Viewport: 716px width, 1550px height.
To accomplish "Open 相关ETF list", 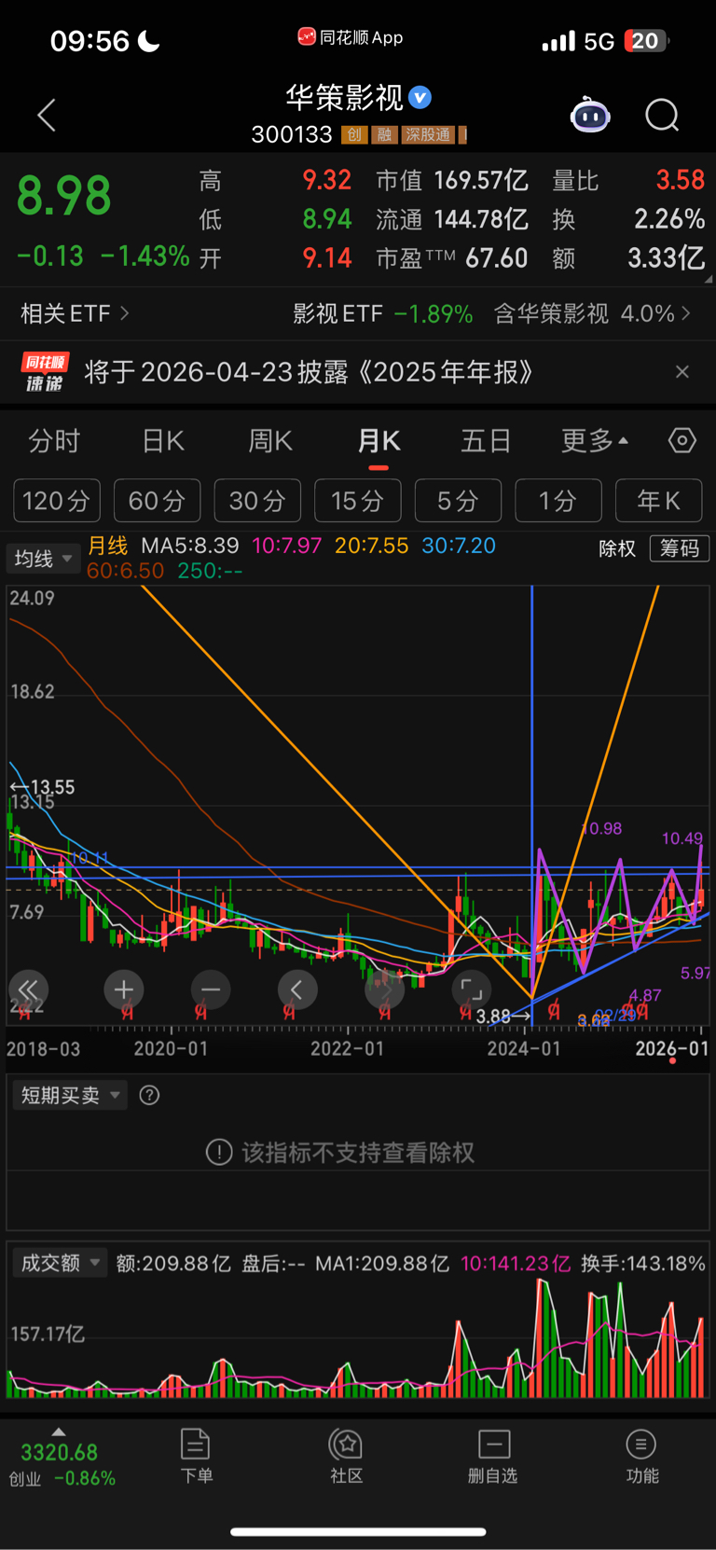I will point(75,313).
